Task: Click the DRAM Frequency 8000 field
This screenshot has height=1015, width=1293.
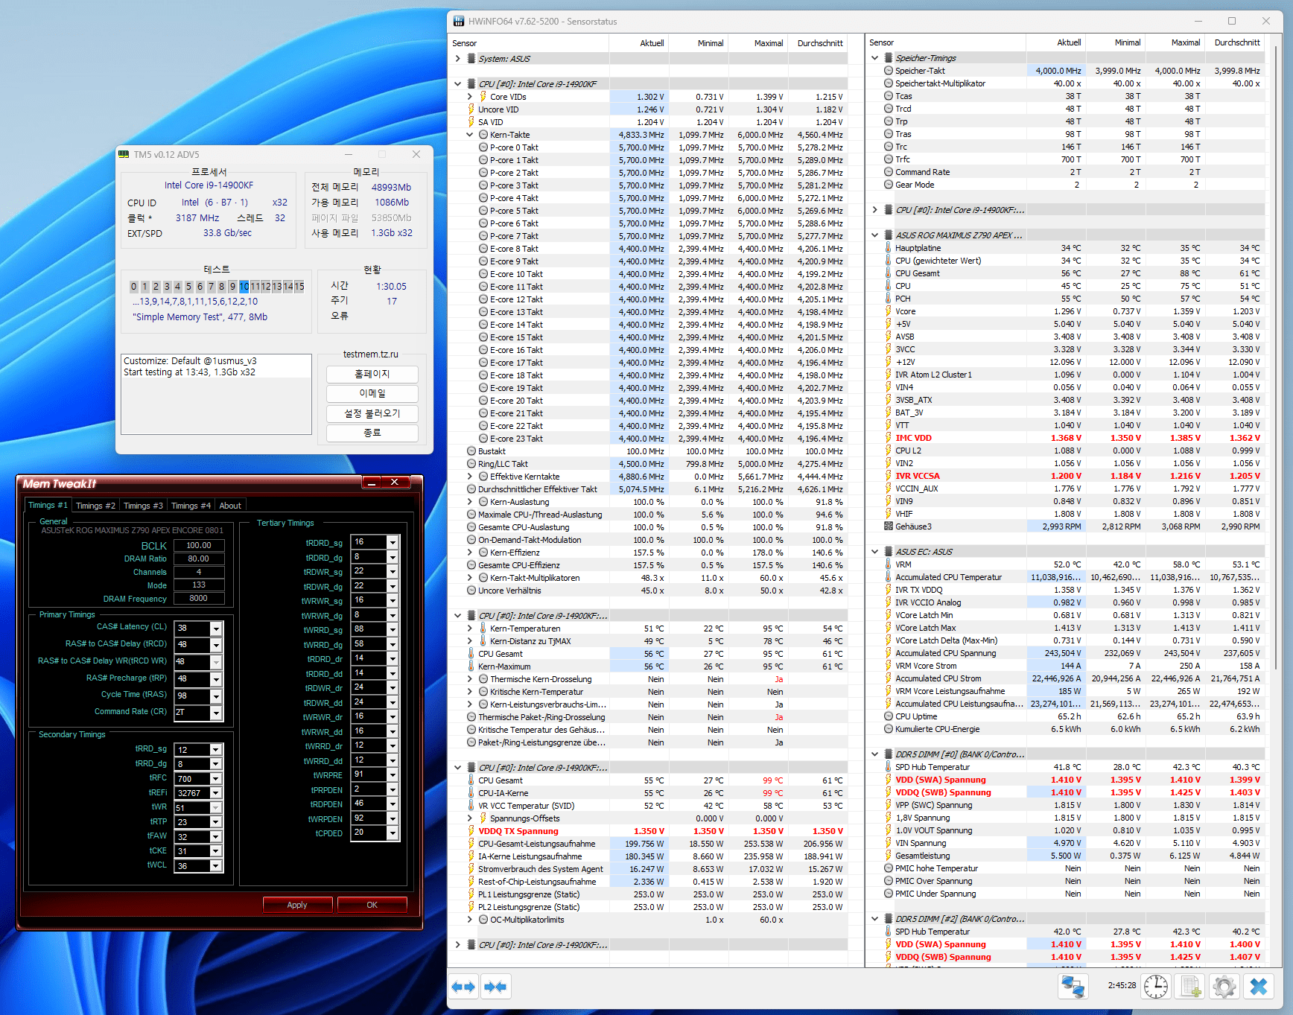Action: 199,599
